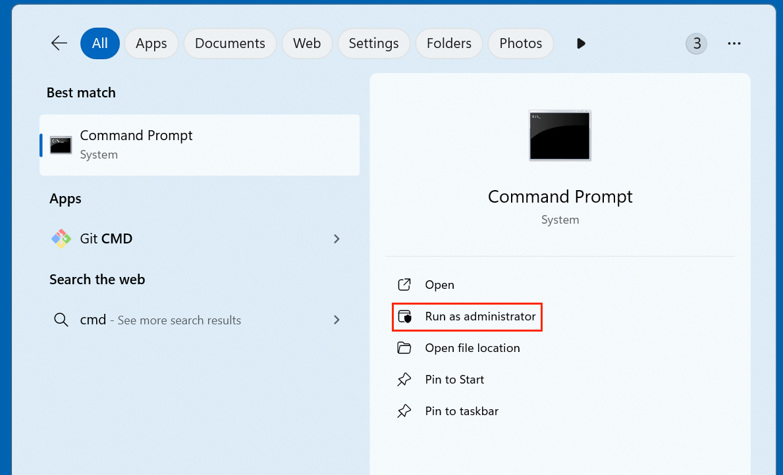
Task: Expand more search result options for cmd
Action: [337, 320]
